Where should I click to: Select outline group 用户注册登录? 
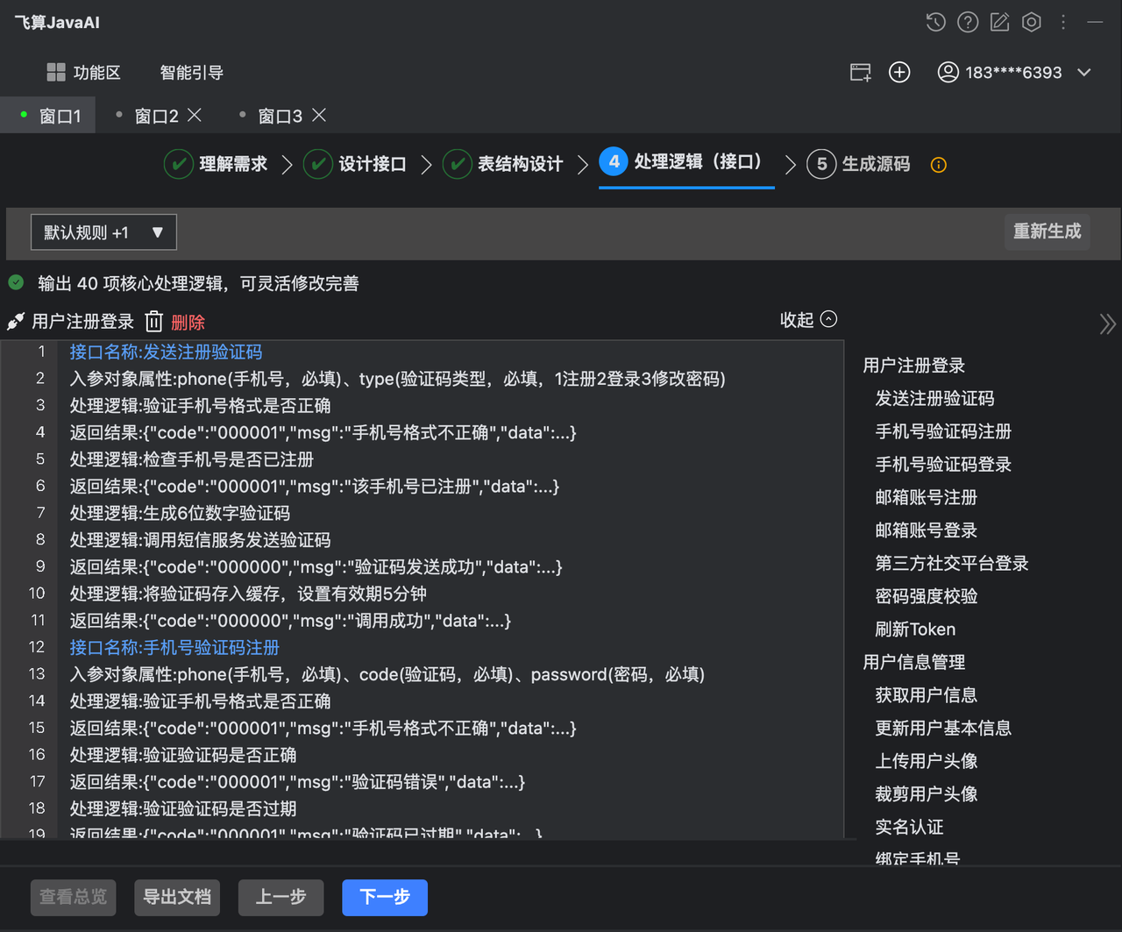pos(913,366)
